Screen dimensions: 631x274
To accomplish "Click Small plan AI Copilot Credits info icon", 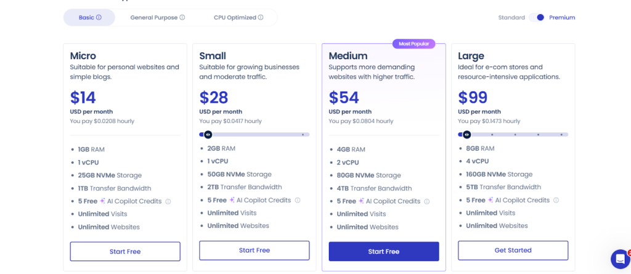I will click(x=298, y=200).
